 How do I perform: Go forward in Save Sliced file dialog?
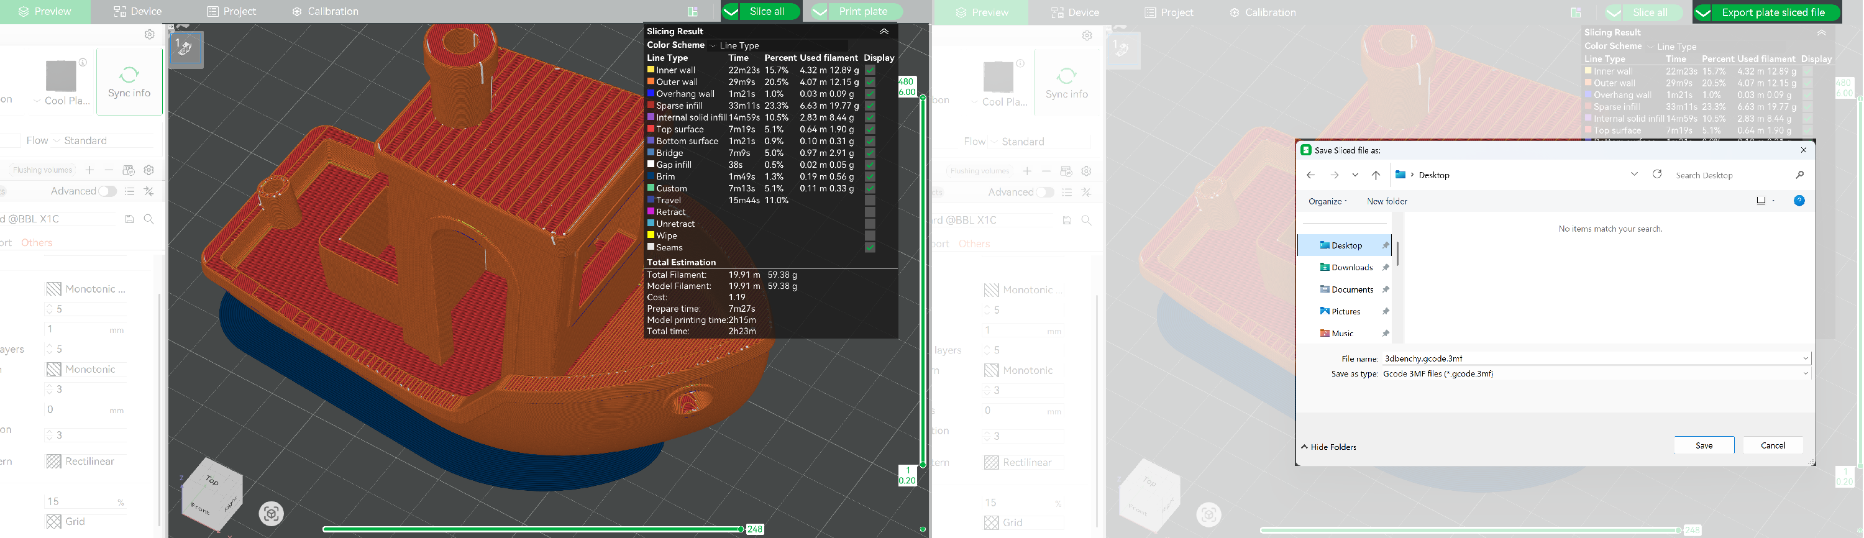click(1335, 175)
